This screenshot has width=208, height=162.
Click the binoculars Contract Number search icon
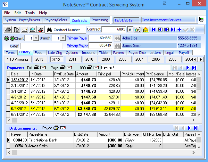[49, 30]
